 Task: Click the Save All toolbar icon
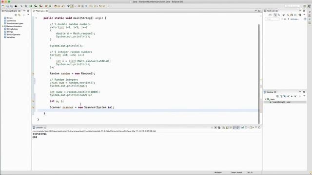[11, 6]
